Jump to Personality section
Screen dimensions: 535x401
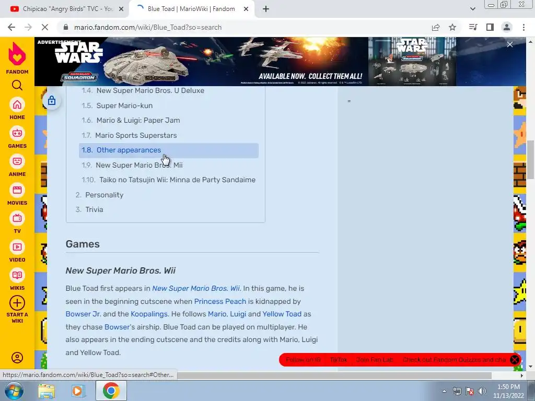[x=104, y=195]
